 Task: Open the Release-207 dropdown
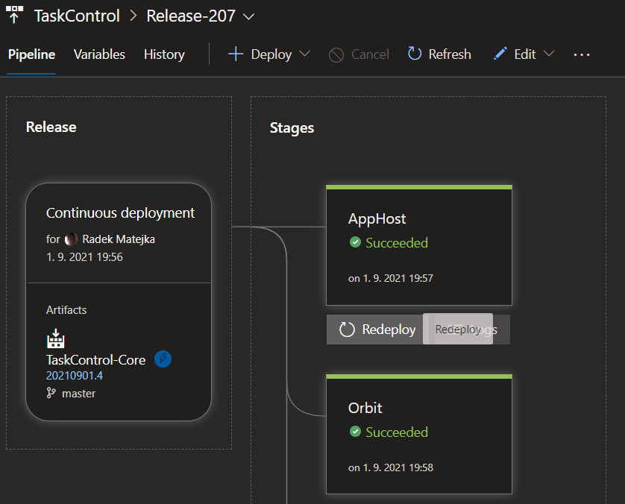coord(247,16)
